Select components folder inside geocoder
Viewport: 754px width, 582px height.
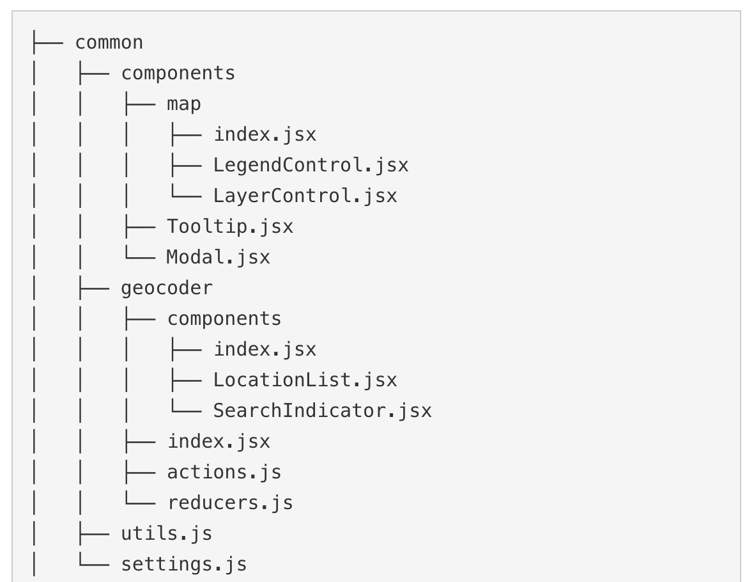[224, 319]
